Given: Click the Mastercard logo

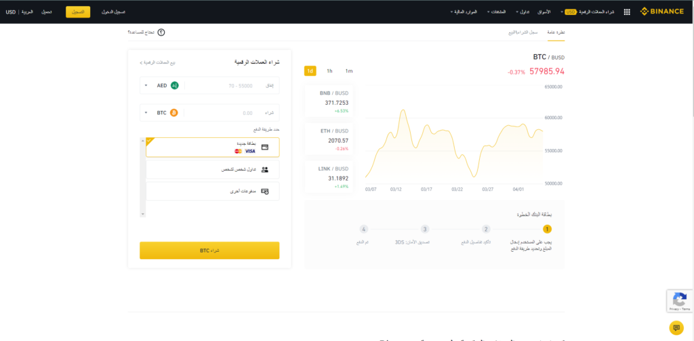Looking at the screenshot, I should coord(239,151).
